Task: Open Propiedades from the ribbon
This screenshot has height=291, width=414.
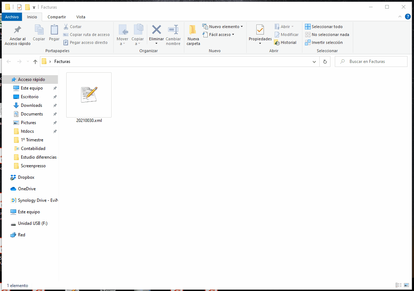Action: coord(260,30)
